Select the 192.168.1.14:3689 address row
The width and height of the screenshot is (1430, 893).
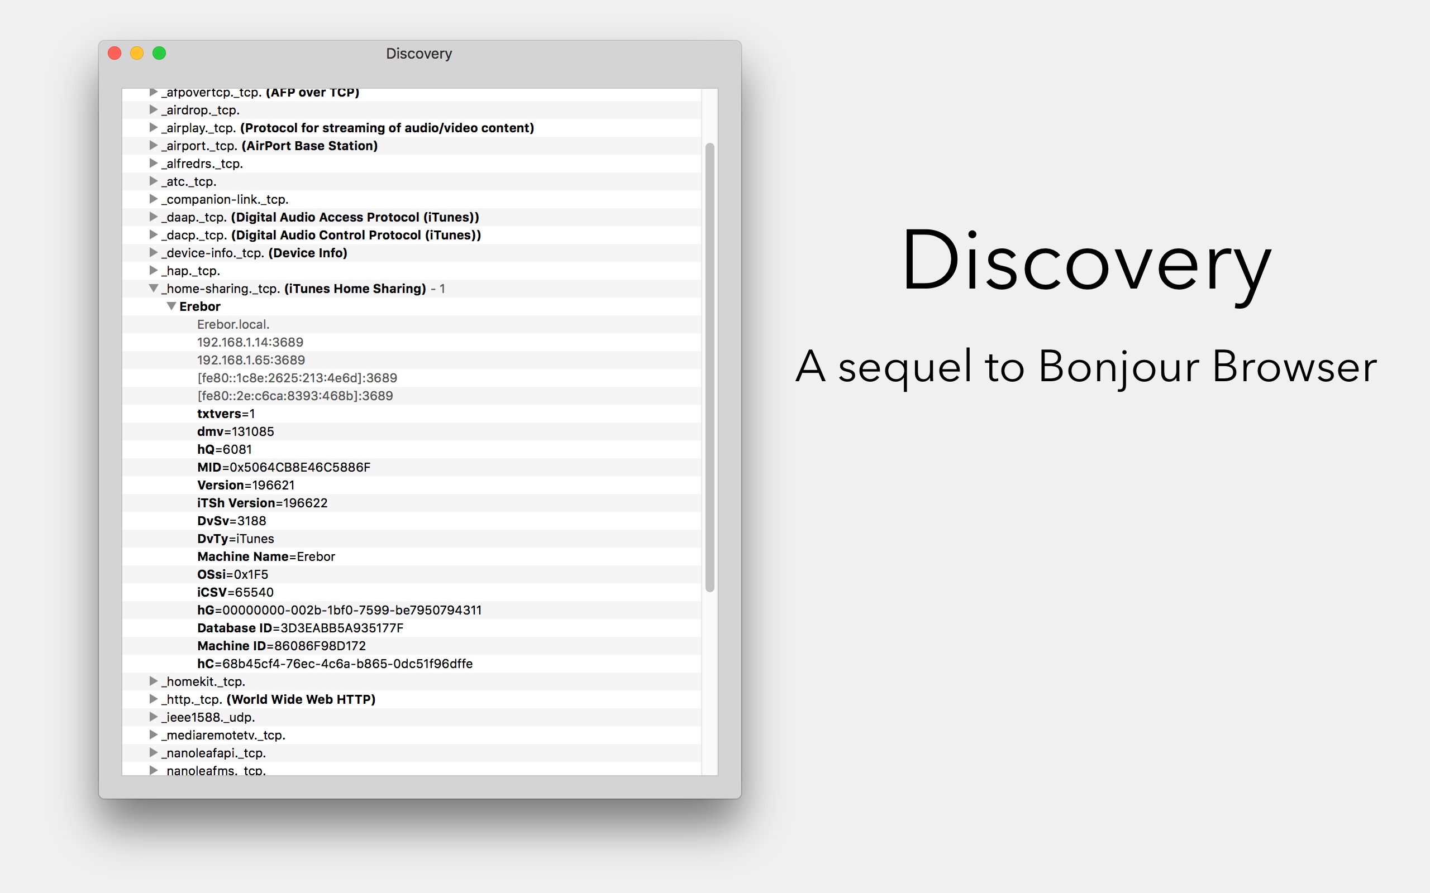pos(250,342)
